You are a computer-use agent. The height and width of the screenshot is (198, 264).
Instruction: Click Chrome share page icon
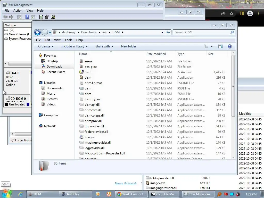click(223, 13)
